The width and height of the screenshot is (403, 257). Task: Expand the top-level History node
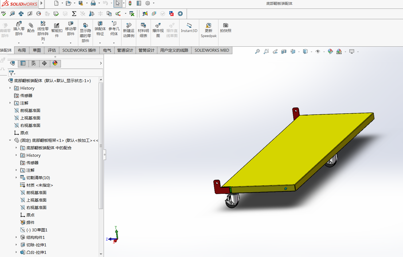click(10, 88)
